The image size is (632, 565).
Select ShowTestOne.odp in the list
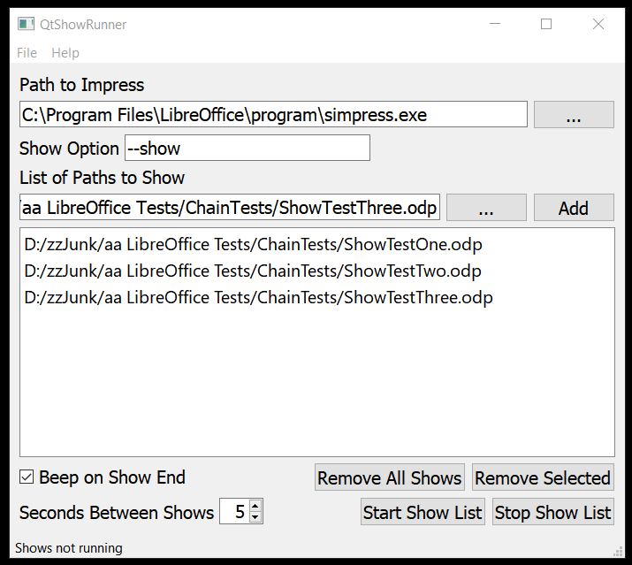254,245
